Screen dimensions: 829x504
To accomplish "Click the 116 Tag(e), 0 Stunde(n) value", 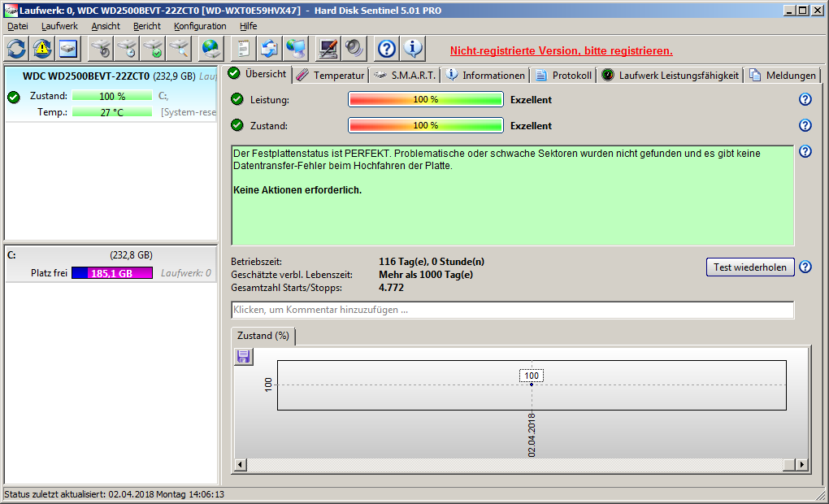I will [432, 262].
